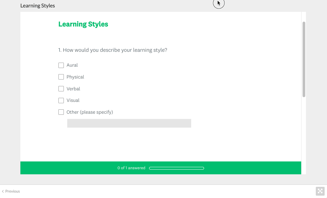Click the survey's vertical scrollbar thumb
Viewport: 327px width, 198px height.
(304, 59)
